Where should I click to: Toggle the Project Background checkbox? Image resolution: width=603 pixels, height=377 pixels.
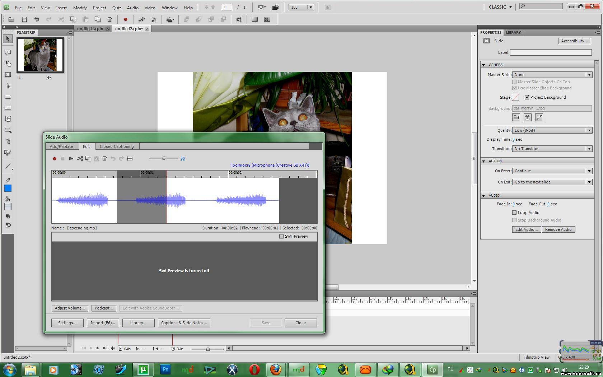[x=527, y=97]
